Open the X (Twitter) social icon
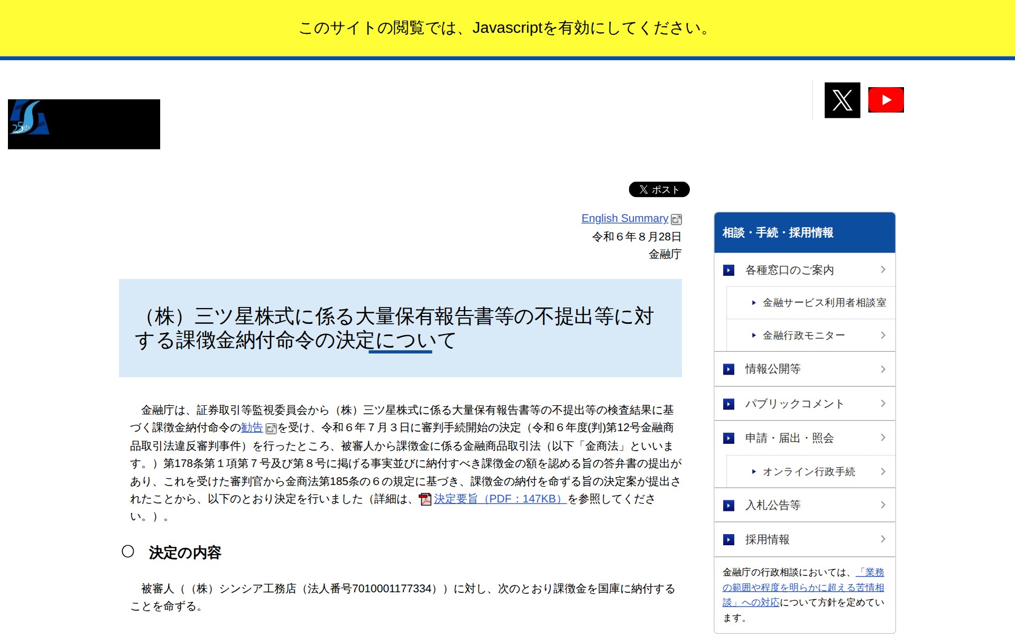The height and width of the screenshot is (634, 1015). (842, 100)
